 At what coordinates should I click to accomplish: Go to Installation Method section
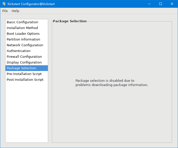(27, 28)
